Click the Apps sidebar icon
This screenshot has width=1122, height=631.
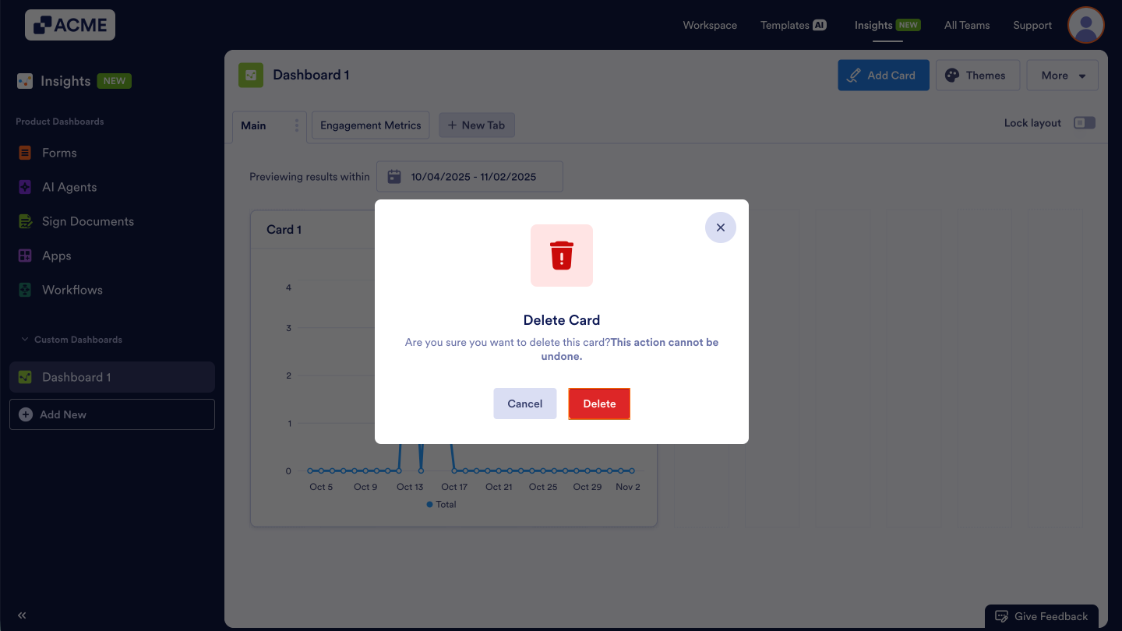click(x=26, y=256)
